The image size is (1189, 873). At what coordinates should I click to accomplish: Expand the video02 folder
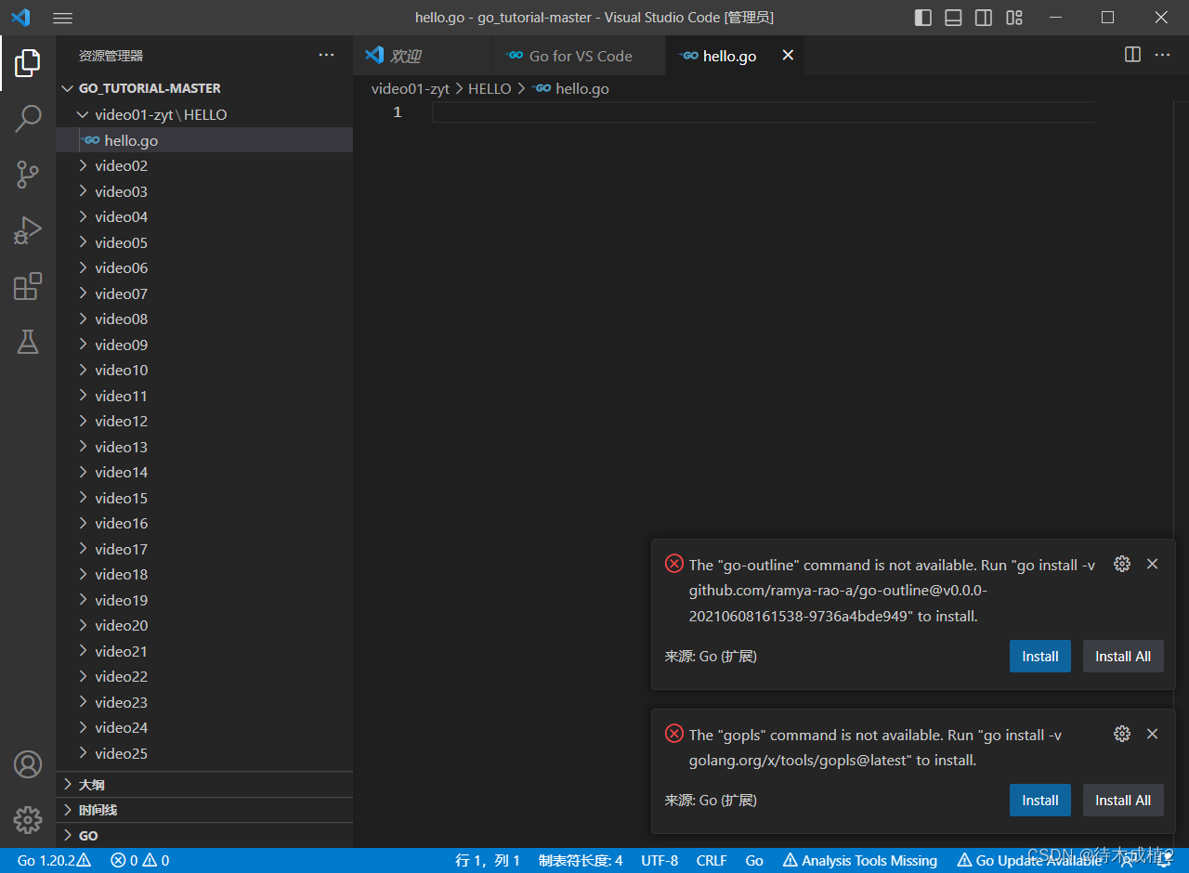coord(204,165)
